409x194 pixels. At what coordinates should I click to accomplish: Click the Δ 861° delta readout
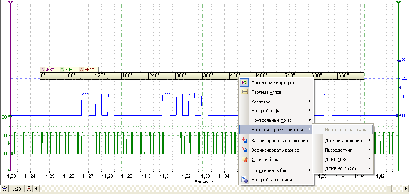(x=86, y=70)
